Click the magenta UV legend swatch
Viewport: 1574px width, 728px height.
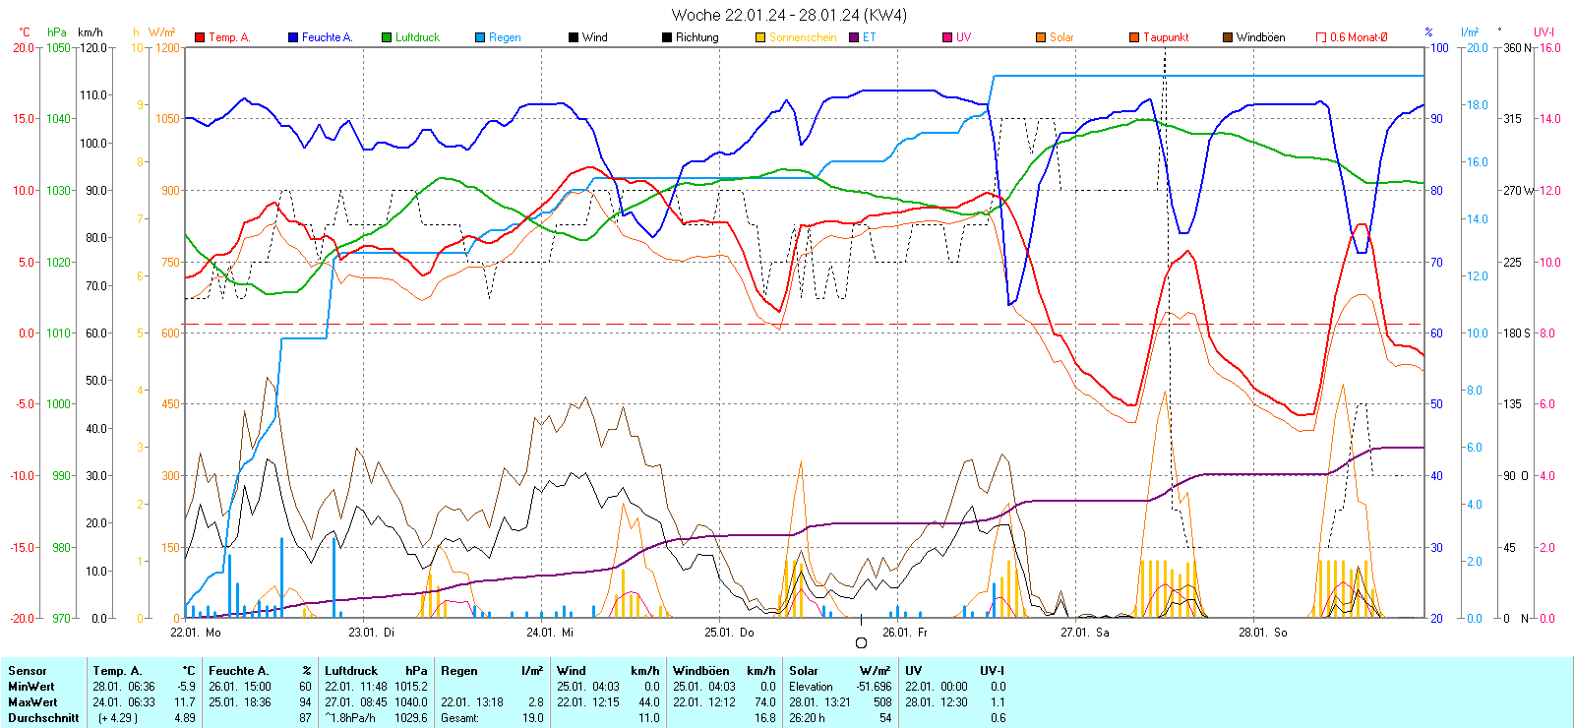coord(947,37)
